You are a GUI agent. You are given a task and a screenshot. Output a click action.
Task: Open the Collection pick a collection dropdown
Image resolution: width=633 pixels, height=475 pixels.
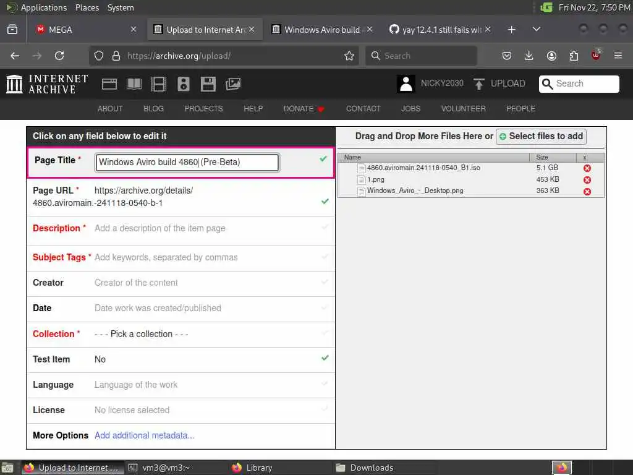pos(142,334)
